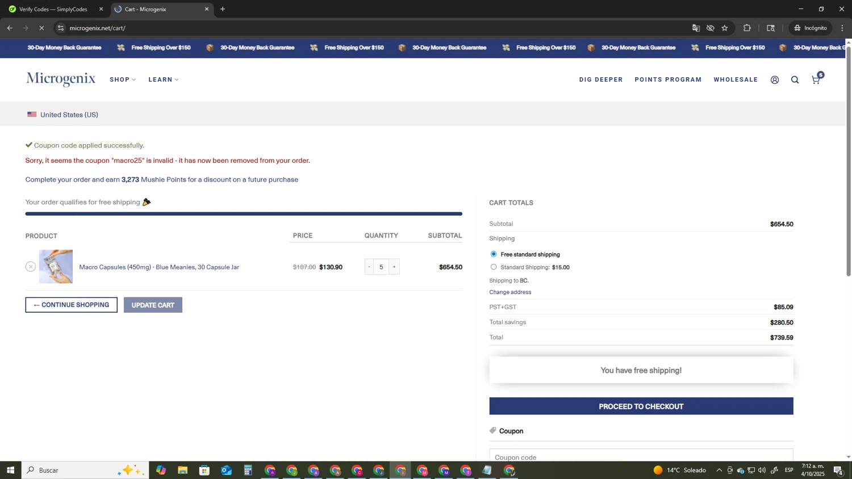Viewport: 852px width, 479px height.
Task: Show hidden system tray icons
Action: point(719,470)
